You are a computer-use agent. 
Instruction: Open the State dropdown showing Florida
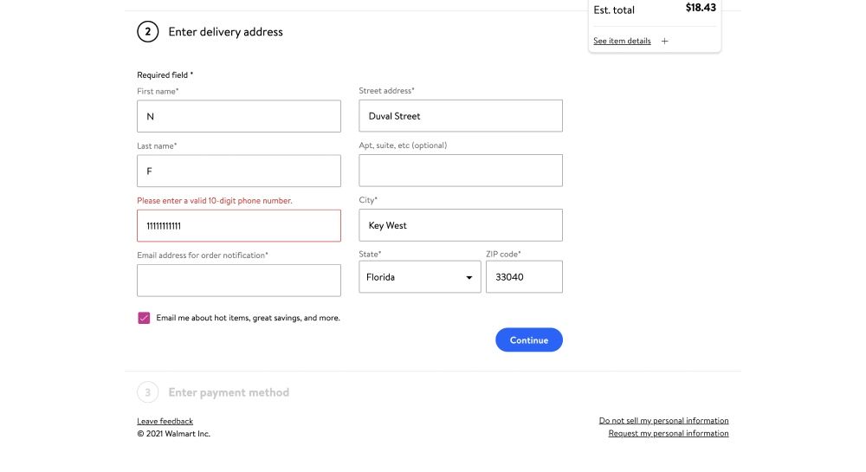click(420, 277)
